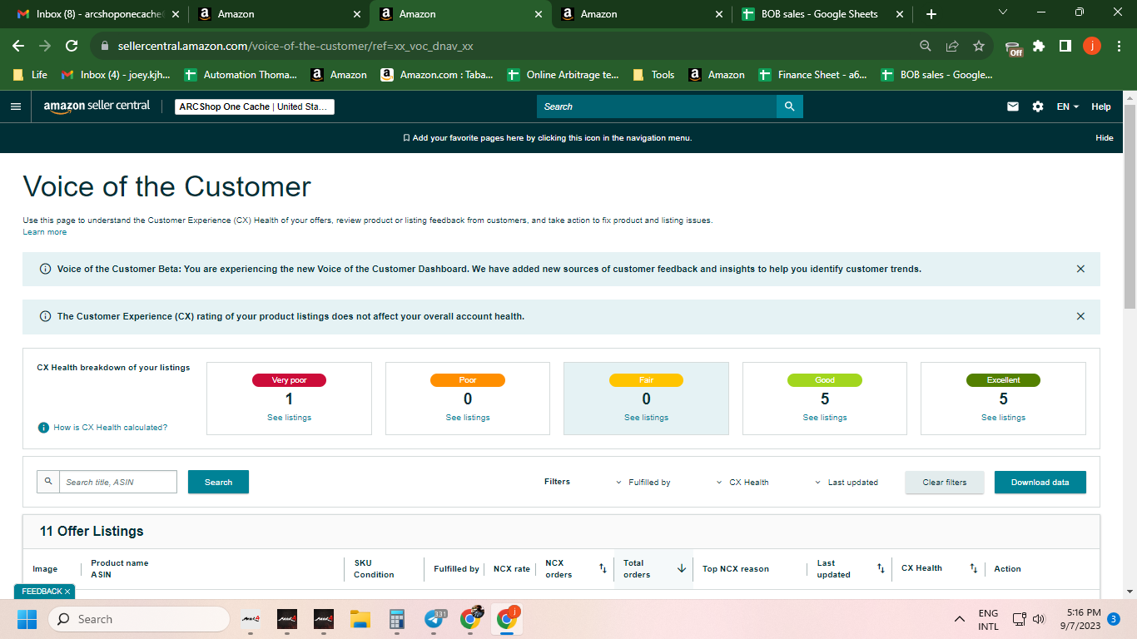Open the Windows Start menu
Viewport: 1137px width, 639px height.
(27, 619)
